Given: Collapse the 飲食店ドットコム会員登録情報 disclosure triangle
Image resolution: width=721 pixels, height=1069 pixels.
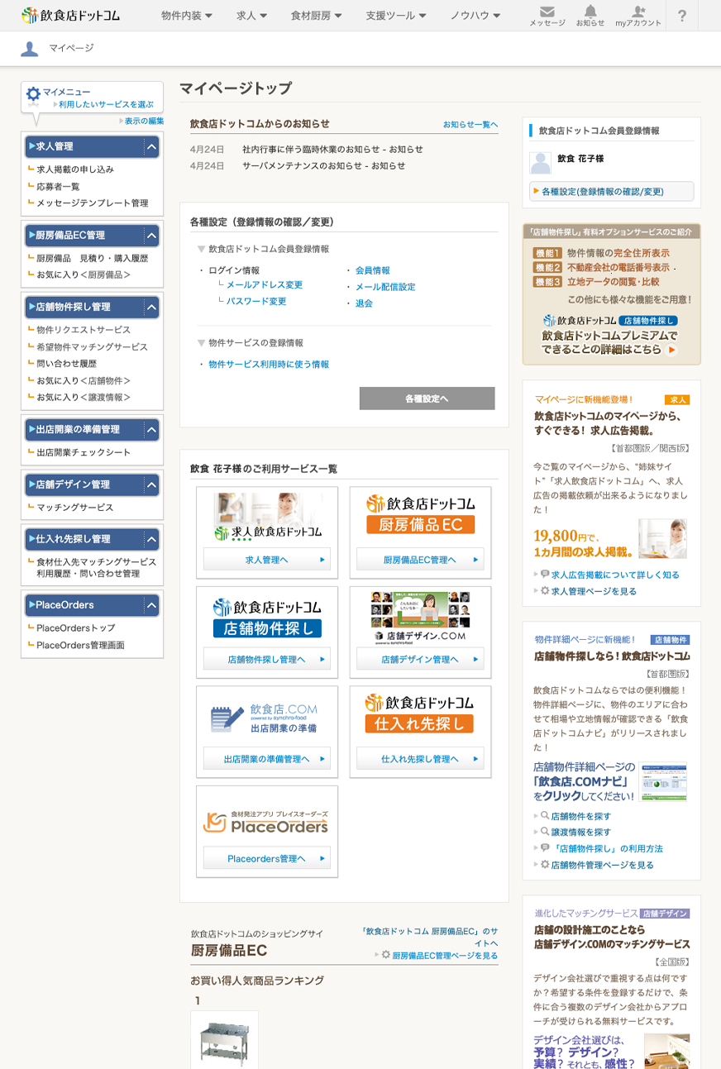Looking at the screenshot, I should [201, 249].
